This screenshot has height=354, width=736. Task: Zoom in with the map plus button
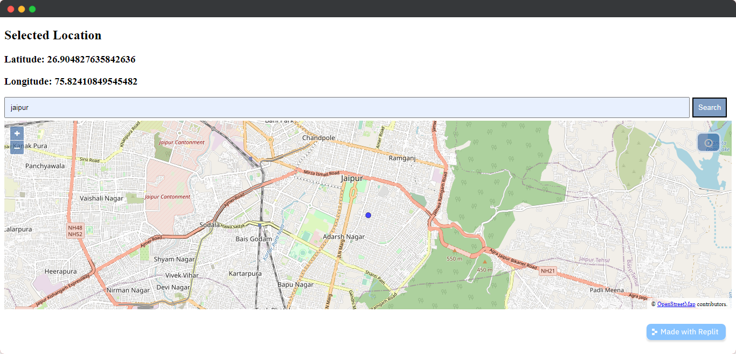coord(17,134)
